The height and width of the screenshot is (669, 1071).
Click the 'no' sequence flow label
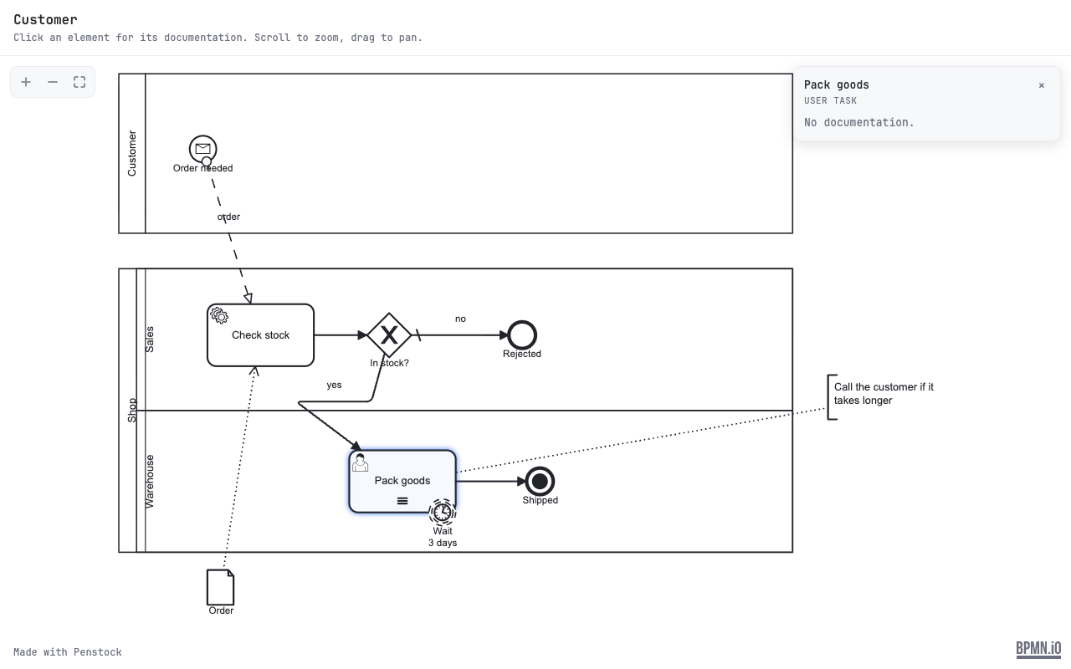pyautogui.click(x=460, y=319)
